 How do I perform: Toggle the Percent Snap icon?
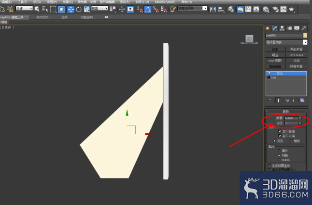(156, 9)
